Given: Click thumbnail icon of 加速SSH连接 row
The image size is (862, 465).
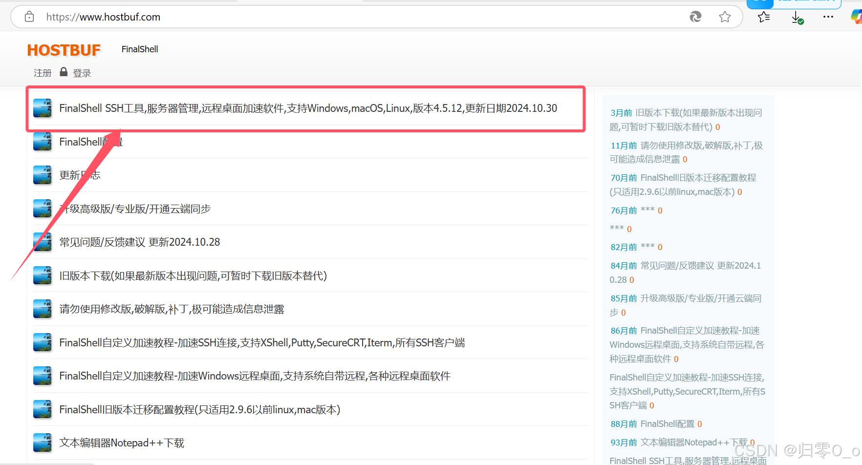Looking at the screenshot, I should (x=43, y=342).
